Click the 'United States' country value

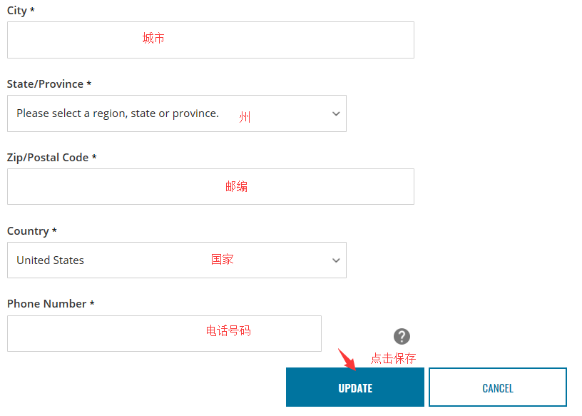tap(51, 260)
